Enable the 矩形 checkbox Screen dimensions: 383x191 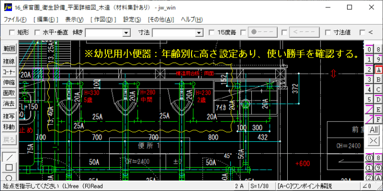tap(11, 32)
